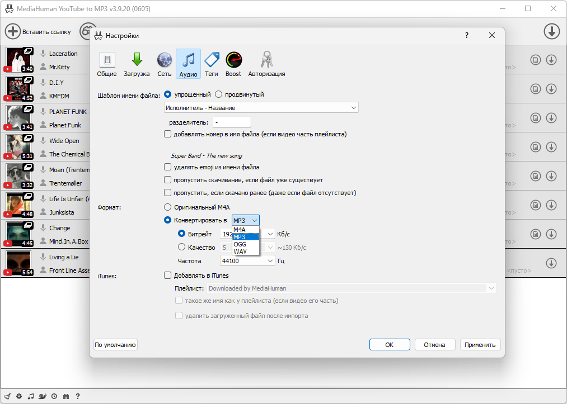Click the KMFDM artist text
Image resolution: width=567 pixels, height=404 pixels.
point(59,96)
